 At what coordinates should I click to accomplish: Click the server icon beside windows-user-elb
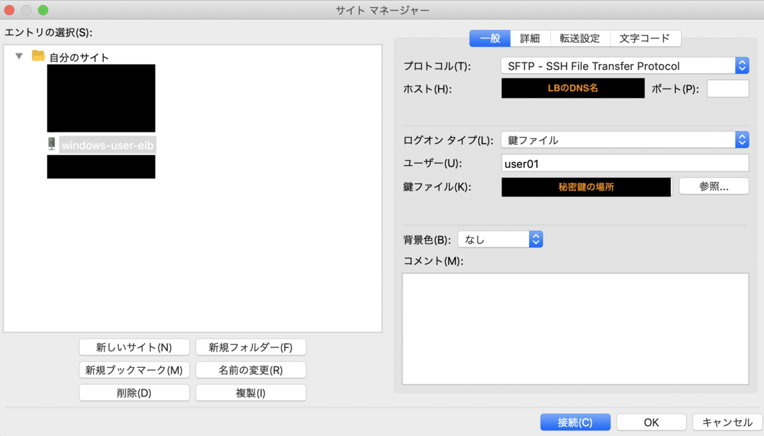click(x=51, y=144)
